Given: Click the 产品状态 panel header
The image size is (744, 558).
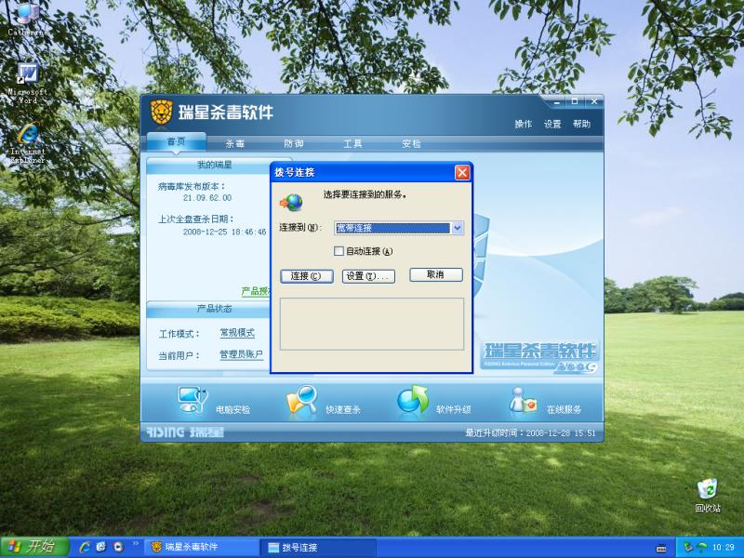Looking at the screenshot, I should click(x=214, y=309).
